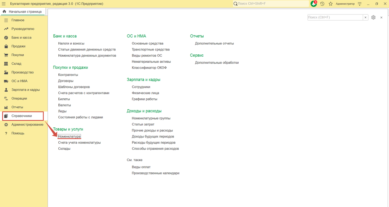Open Операции section
Screen dimensions: 389x207
point(19,99)
